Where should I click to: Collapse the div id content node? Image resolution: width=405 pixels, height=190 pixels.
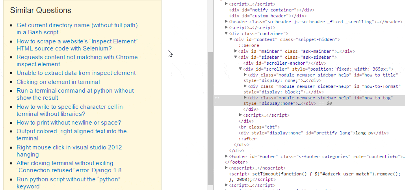231,39
